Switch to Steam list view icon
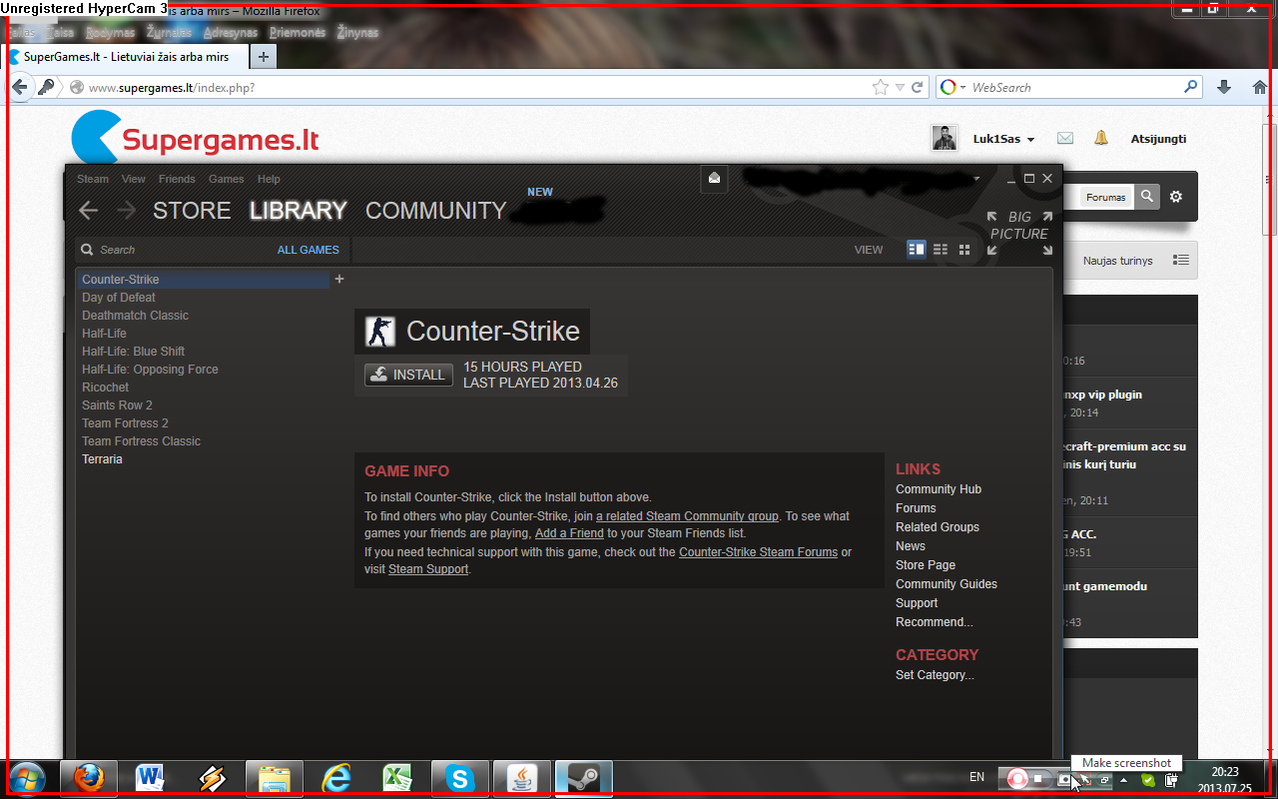This screenshot has height=799, width=1278. (941, 250)
